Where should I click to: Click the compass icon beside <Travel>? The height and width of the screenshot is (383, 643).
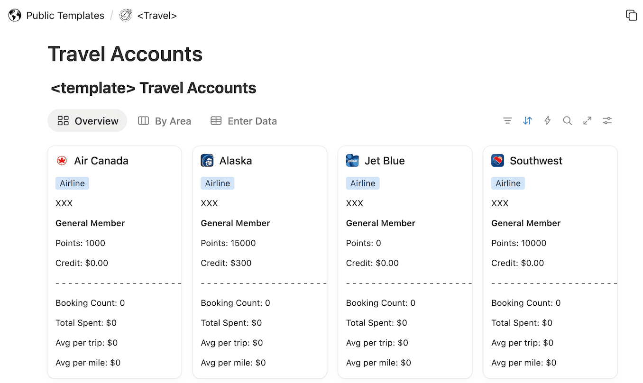(126, 16)
